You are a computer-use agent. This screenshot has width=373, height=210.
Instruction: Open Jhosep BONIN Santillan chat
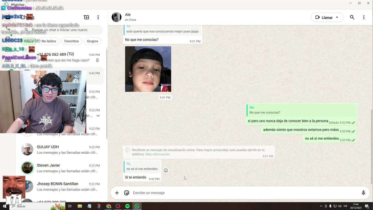[x=62, y=187]
